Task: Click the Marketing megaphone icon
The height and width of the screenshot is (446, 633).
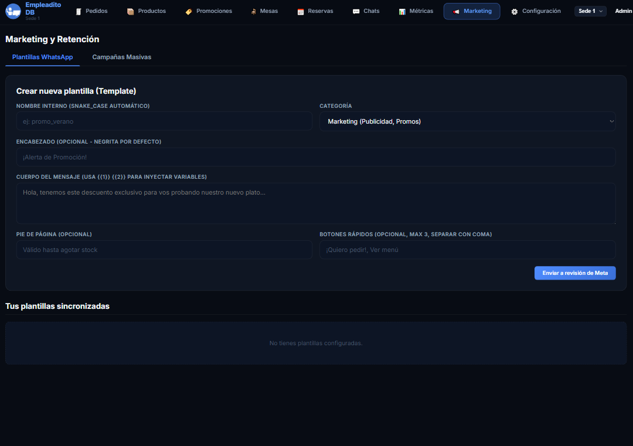Action: click(x=456, y=12)
